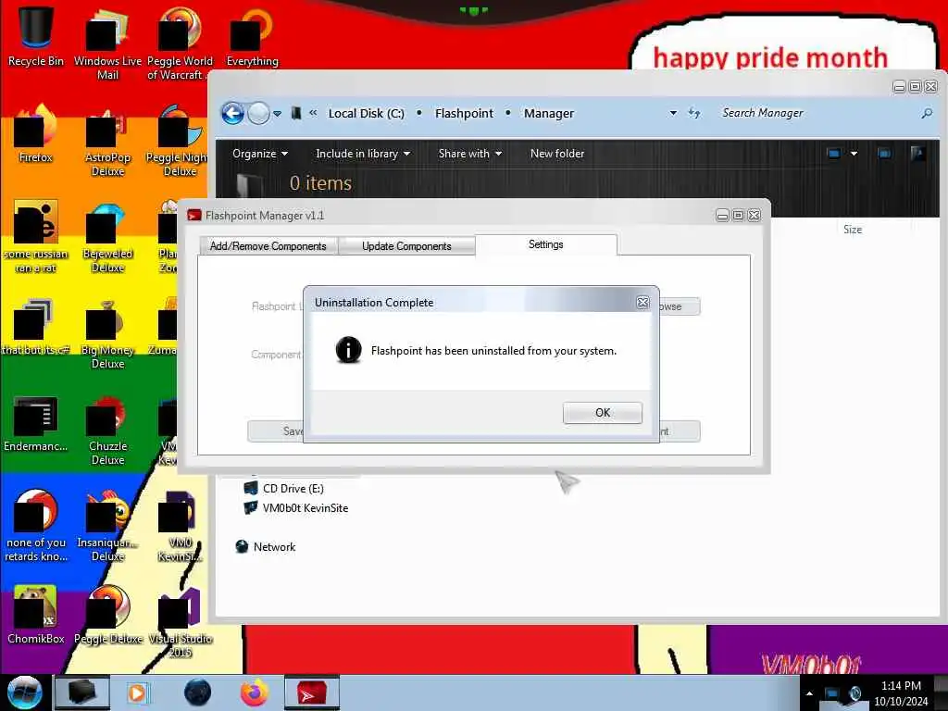Open Firefox desktop icon
This screenshot has height=711, width=948.
tap(36, 134)
